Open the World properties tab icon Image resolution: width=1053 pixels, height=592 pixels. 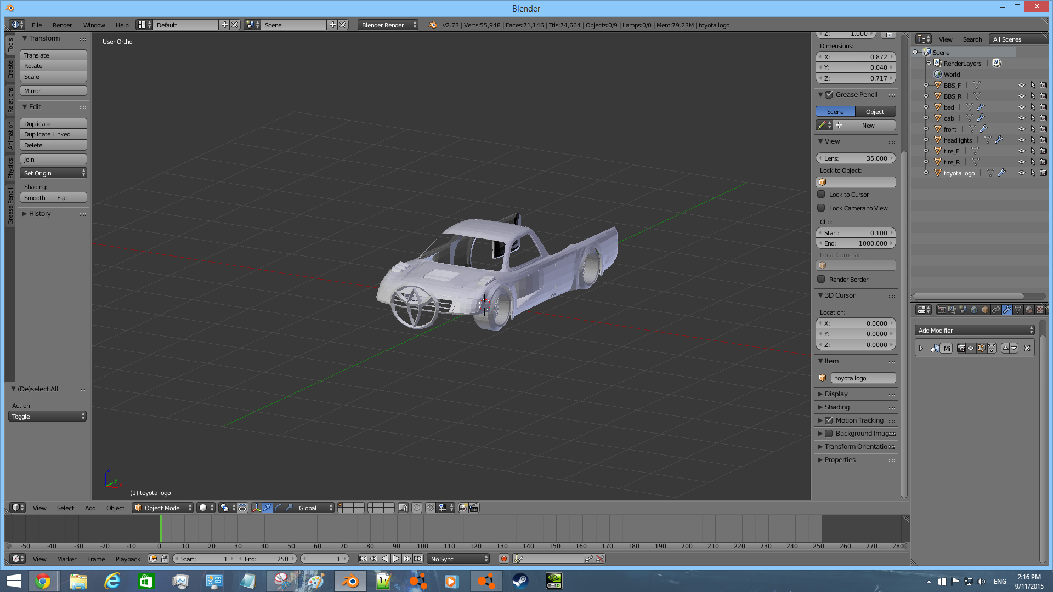point(974,310)
